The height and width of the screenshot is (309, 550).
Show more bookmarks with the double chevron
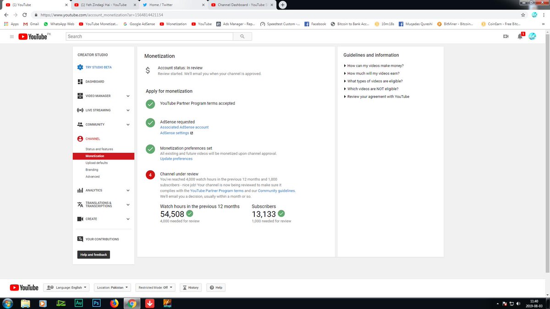(x=543, y=24)
